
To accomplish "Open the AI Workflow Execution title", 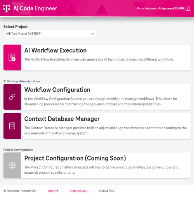I will pyautogui.click(x=55, y=50).
